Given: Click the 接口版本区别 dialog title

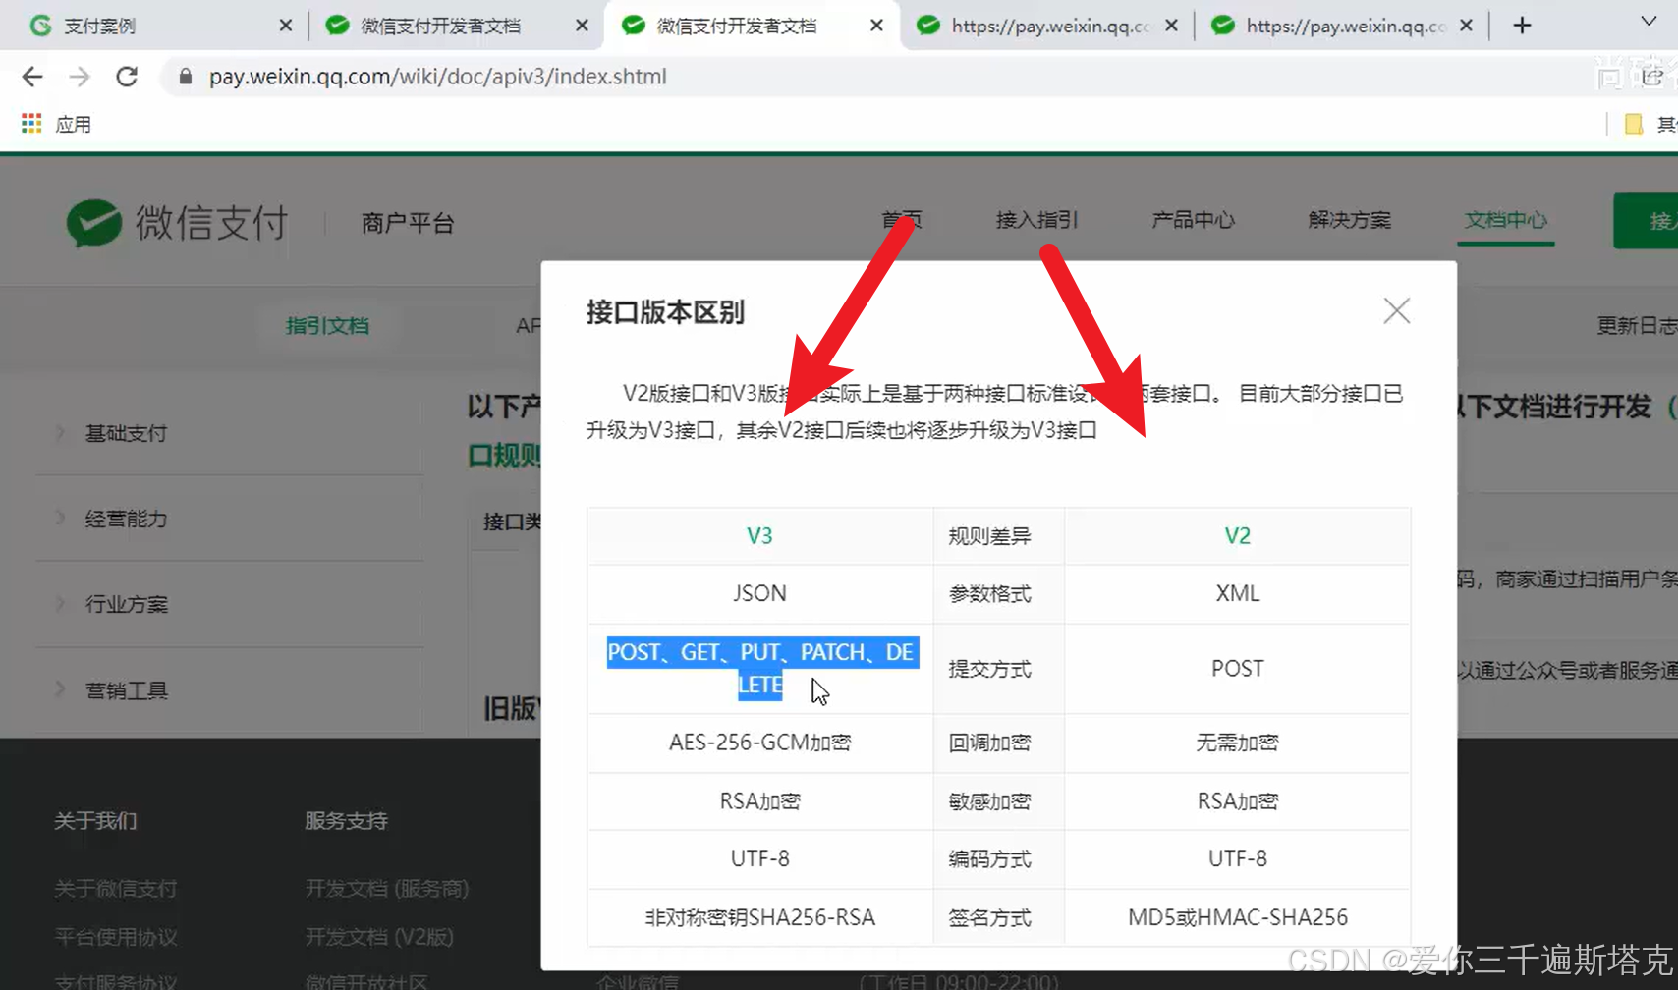Looking at the screenshot, I should [x=665, y=312].
